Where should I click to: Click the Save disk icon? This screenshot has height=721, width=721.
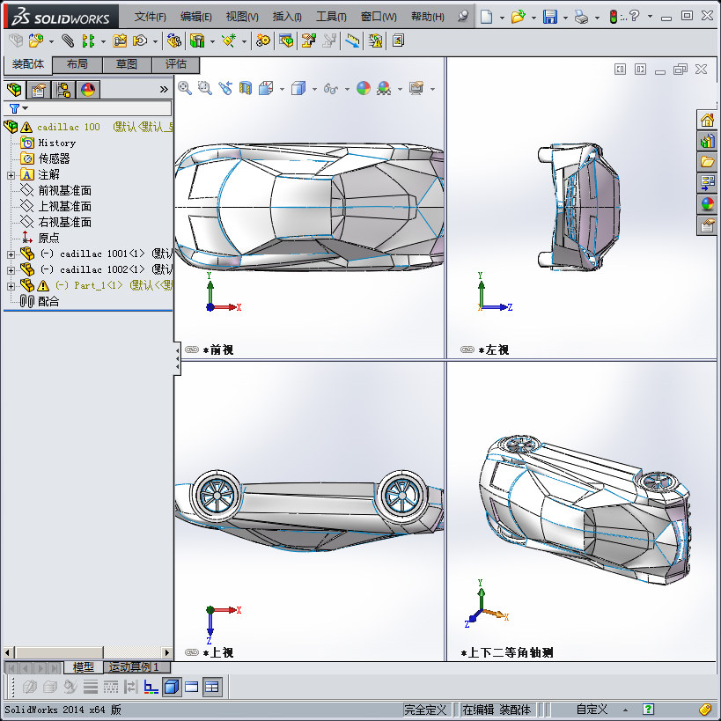tap(550, 17)
